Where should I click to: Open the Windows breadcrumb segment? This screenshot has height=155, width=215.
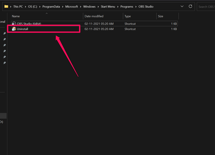(89, 7)
